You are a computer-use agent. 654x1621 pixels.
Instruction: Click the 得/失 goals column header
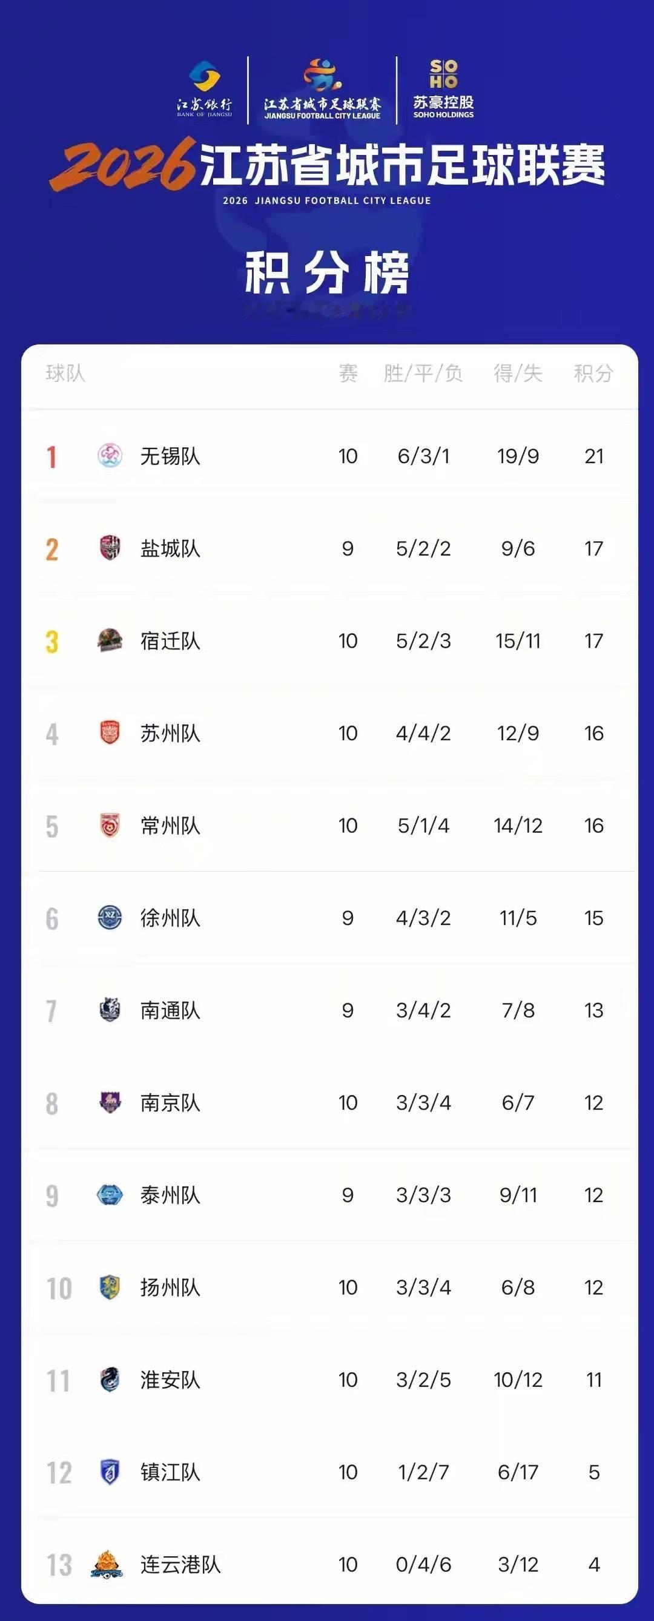(x=517, y=373)
